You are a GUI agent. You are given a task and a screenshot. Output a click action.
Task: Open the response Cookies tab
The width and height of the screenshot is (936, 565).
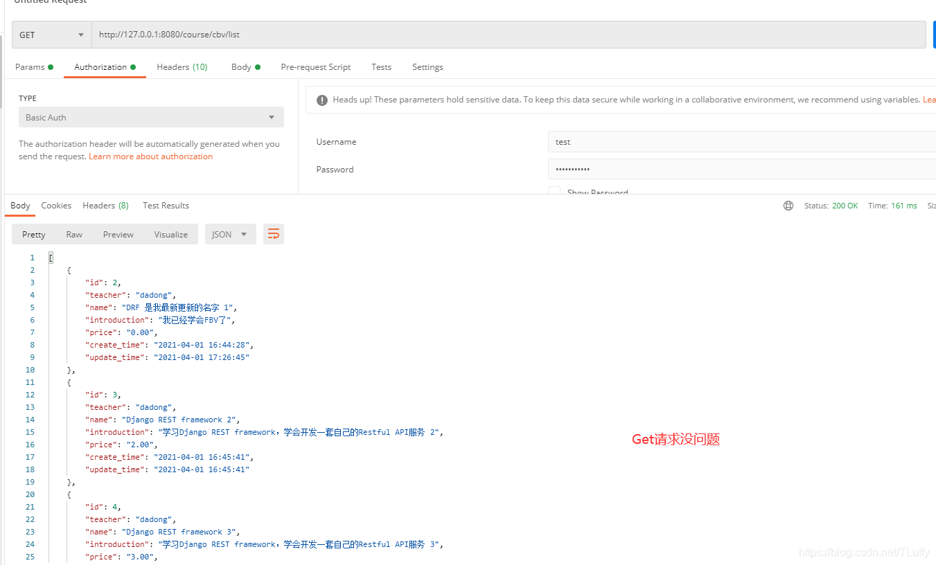click(56, 206)
